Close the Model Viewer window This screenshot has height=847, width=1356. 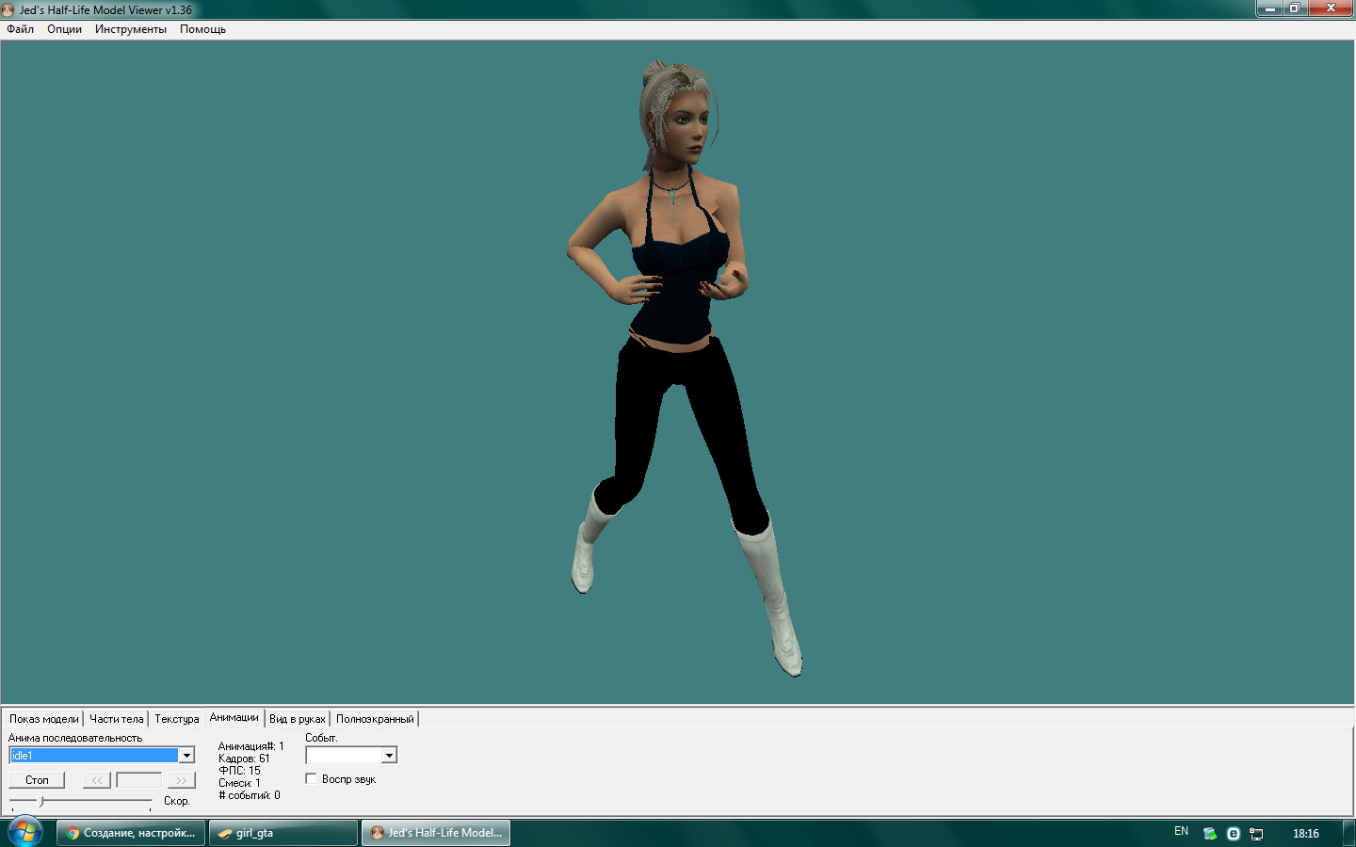(1331, 8)
